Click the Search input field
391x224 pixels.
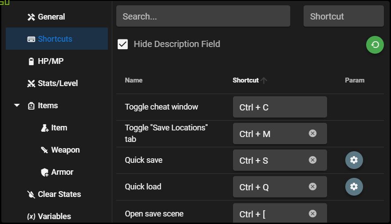[203, 16]
